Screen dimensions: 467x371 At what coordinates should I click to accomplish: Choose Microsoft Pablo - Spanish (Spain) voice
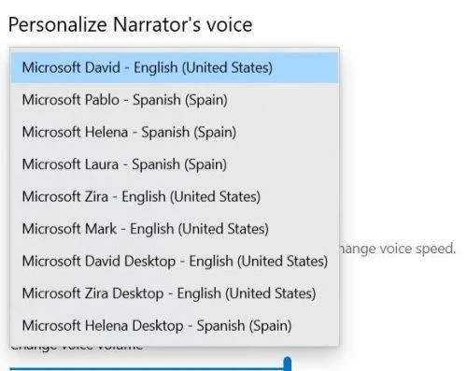[x=175, y=100]
